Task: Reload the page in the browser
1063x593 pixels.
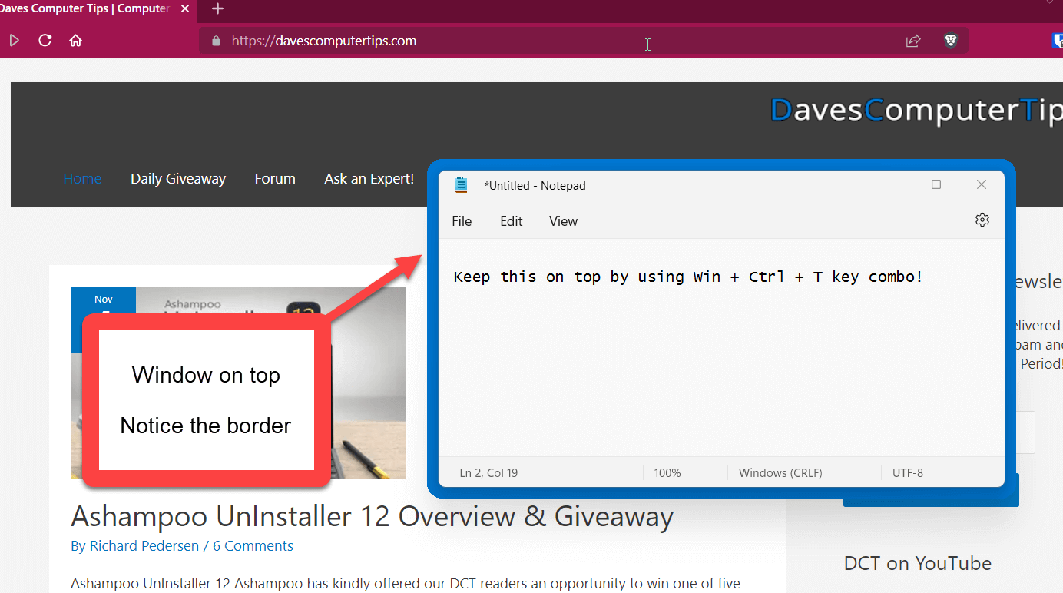Action: click(x=45, y=41)
